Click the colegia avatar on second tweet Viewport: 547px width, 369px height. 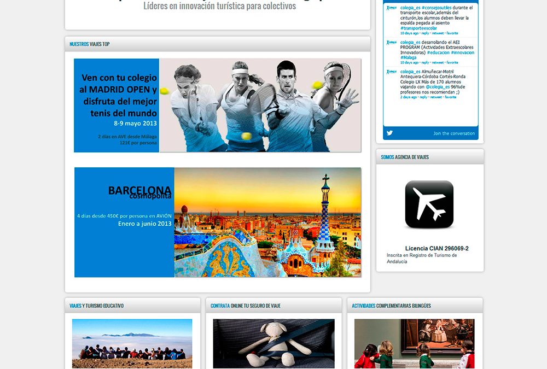click(x=392, y=43)
